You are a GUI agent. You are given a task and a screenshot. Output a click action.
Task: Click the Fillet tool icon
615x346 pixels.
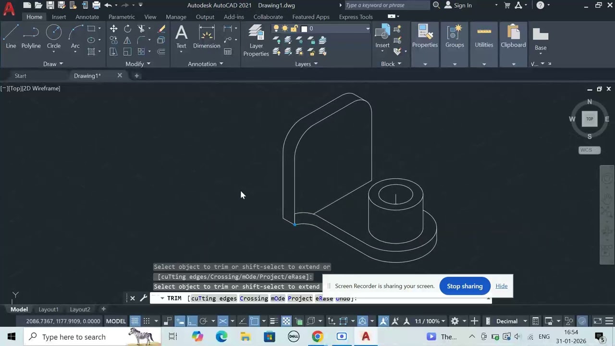click(x=141, y=40)
